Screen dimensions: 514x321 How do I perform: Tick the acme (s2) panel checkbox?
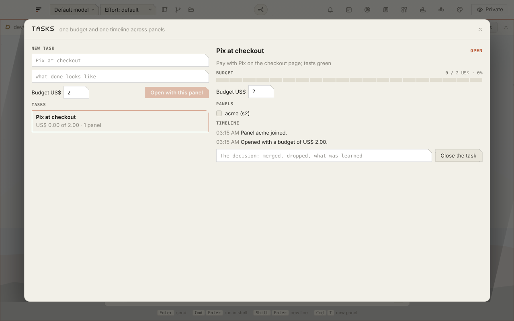click(219, 113)
